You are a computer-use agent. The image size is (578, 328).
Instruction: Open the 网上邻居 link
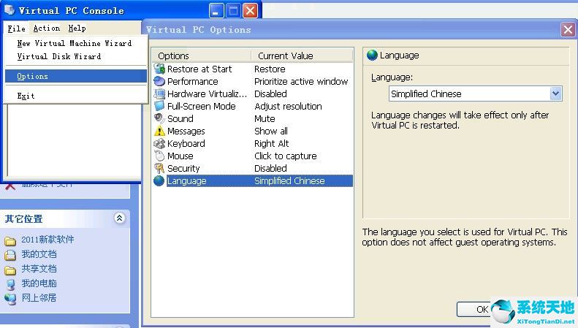pos(39,298)
